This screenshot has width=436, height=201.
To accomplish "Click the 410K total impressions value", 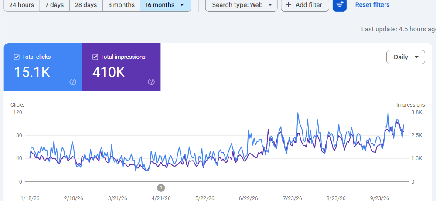I will tap(109, 72).
